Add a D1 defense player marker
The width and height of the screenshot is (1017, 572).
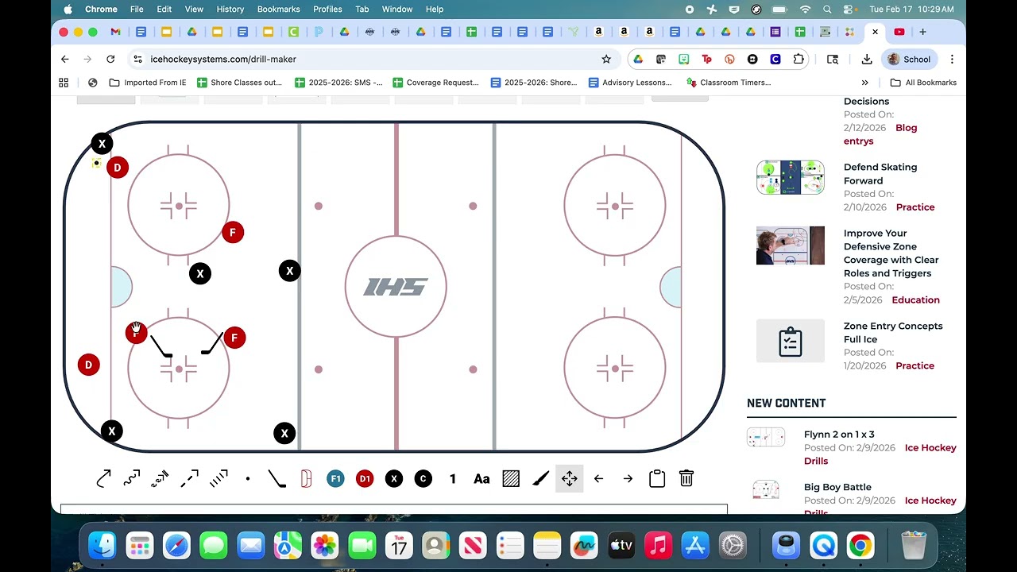[365, 478]
